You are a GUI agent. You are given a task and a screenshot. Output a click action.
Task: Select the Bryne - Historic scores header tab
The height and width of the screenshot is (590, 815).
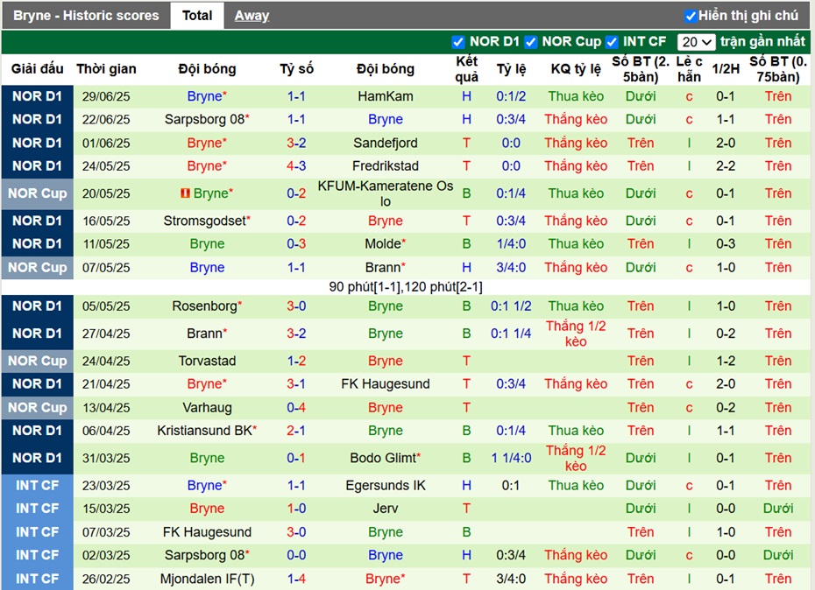tap(86, 16)
